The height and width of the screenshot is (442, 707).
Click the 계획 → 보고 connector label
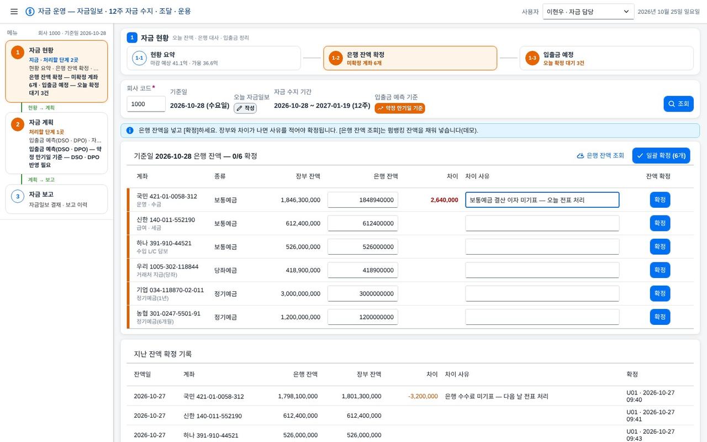point(41,180)
